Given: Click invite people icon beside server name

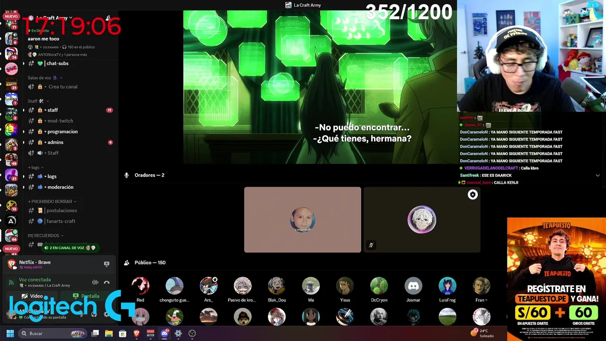Looking at the screenshot, I should pos(108,18).
